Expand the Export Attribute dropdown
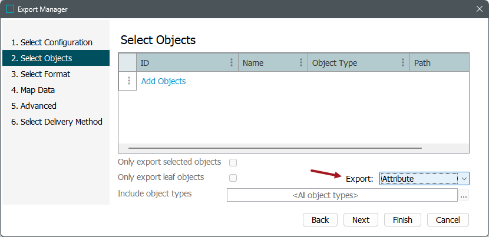Viewport: 489px width, 237px height. click(x=464, y=179)
